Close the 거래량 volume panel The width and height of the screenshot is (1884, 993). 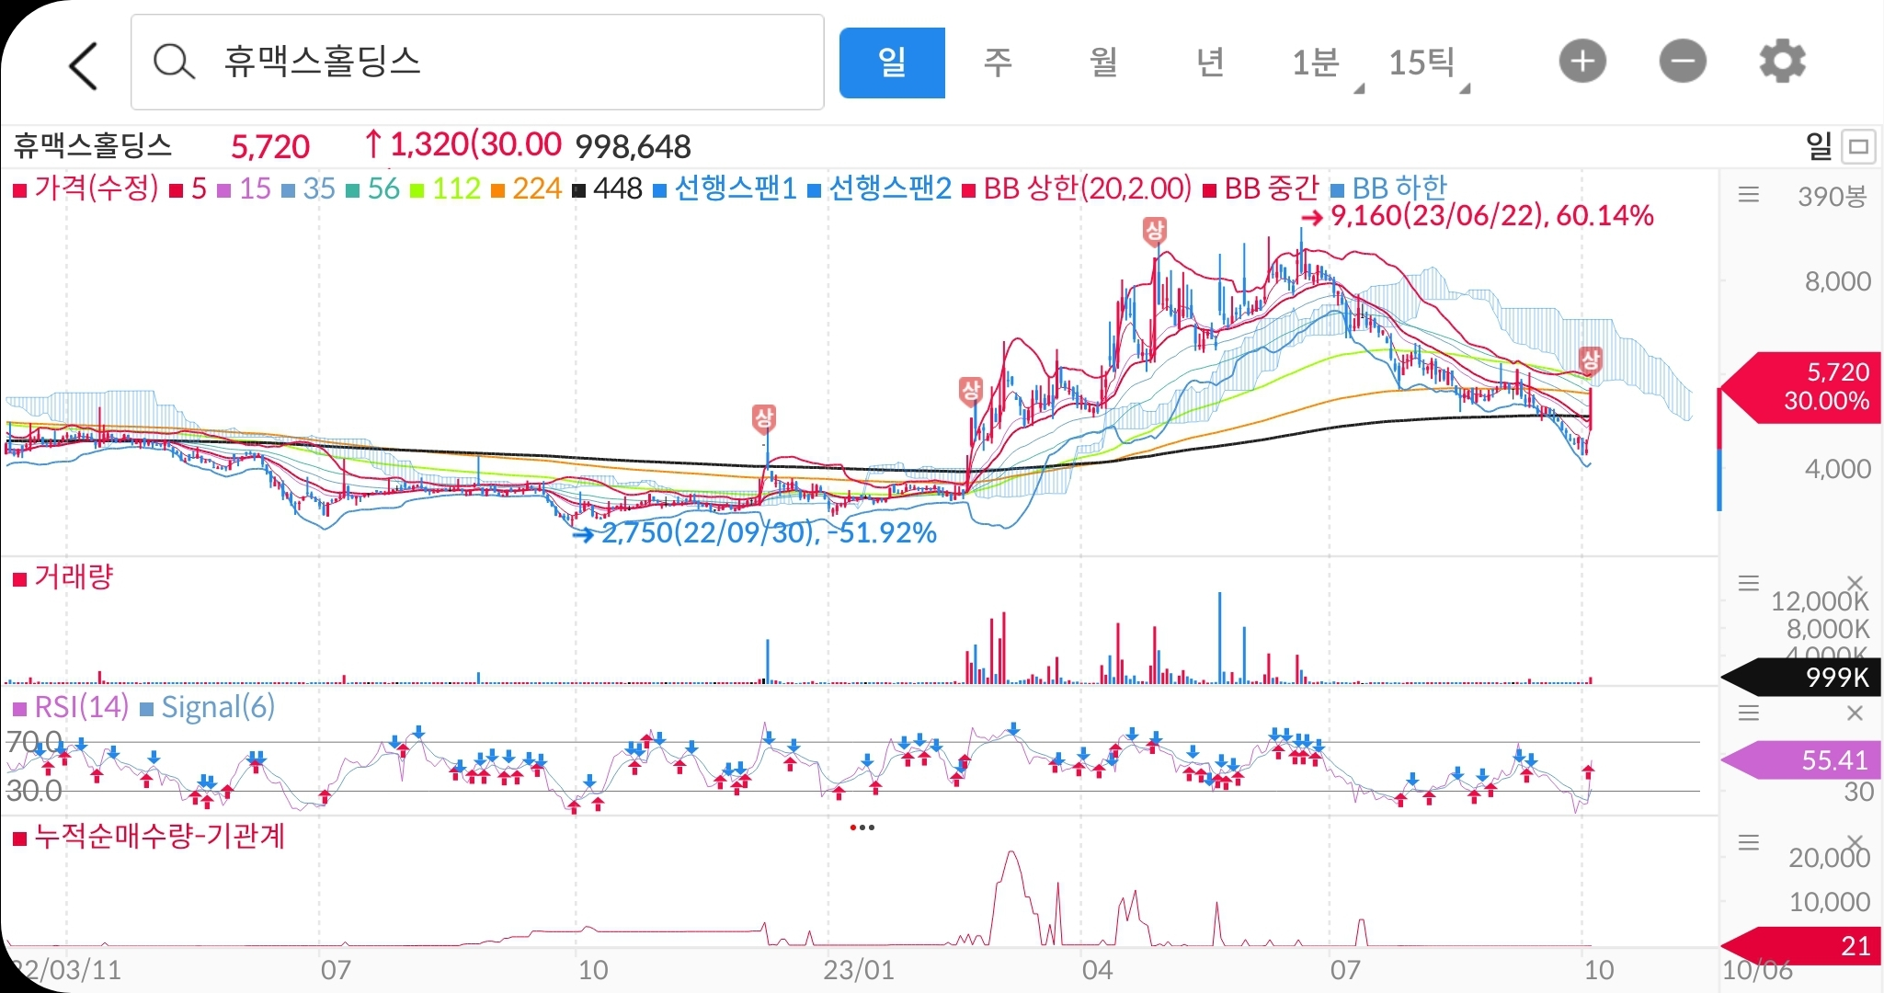(x=1855, y=583)
